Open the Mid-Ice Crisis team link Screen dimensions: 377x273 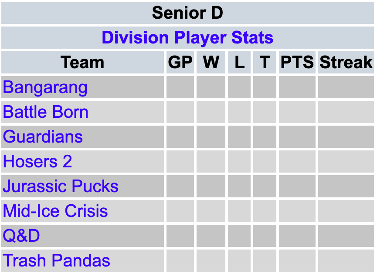[55, 211]
